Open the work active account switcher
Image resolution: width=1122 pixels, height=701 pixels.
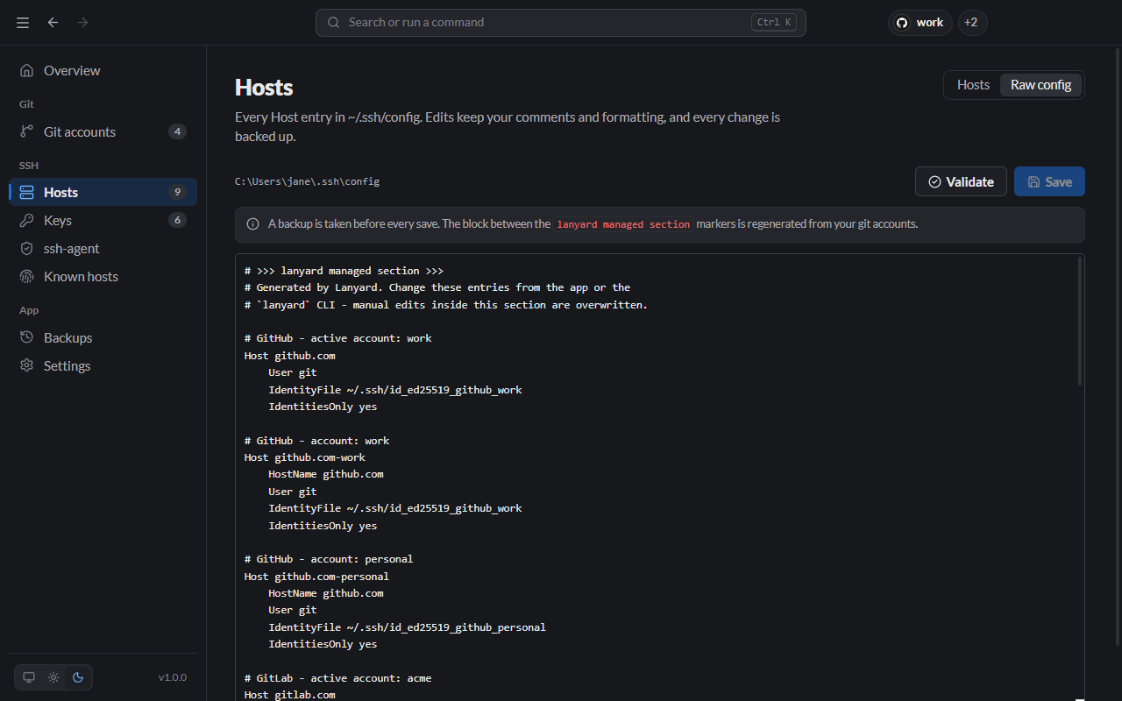[920, 23]
